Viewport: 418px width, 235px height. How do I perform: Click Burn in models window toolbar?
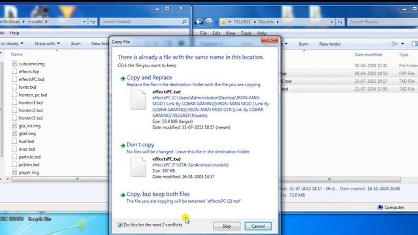76,44
